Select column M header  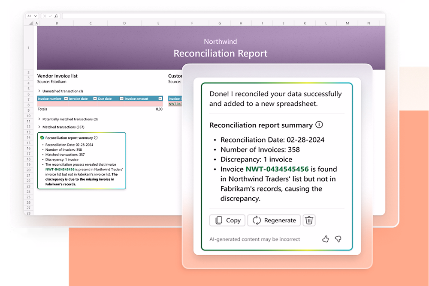tap(347, 23)
